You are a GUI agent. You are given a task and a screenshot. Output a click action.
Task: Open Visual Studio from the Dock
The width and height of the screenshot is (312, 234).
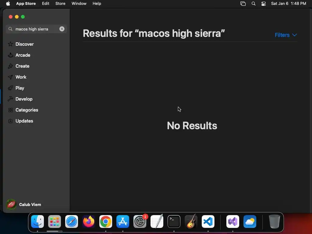(x=233, y=222)
